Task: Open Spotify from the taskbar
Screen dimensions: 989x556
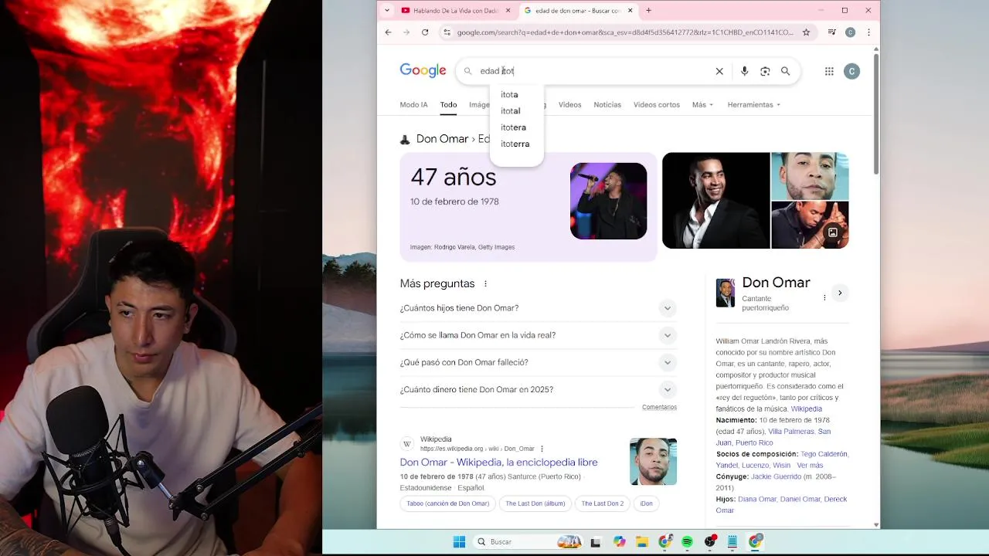Action: click(x=687, y=541)
